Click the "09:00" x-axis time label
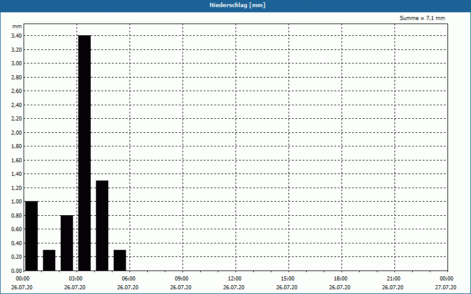 181,279
